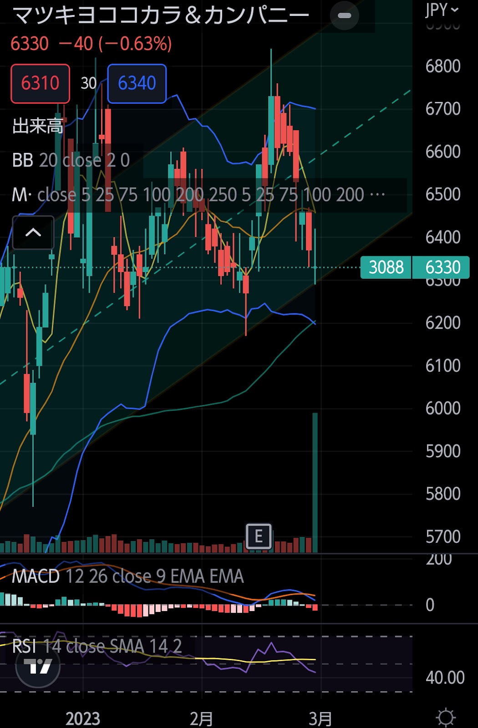Click the 2023 label on the time axis
This screenshot has height=728, width=478.
pos(83,718)
